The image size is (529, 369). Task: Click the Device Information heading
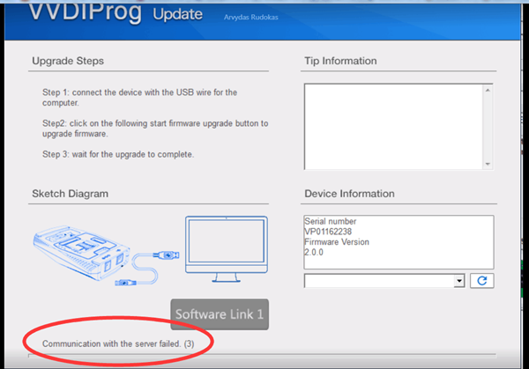coord(349,194)
